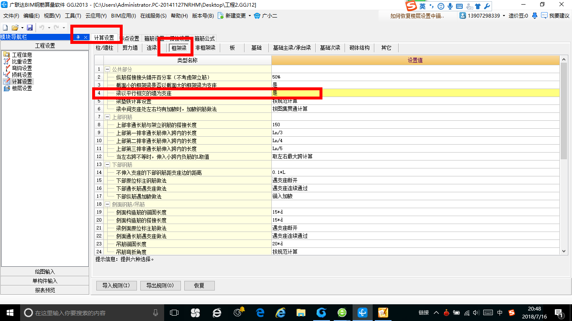Image resolution: width=572 pixels, height=321 pixels.
Task: Click the 按图集贯通计算 value cell
Action: (x=415, y=109)
